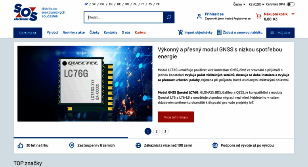Click the SOS electronic logo
Viewport: 308px width, 167px height.
pyautogui.click(x=25, y=12)
